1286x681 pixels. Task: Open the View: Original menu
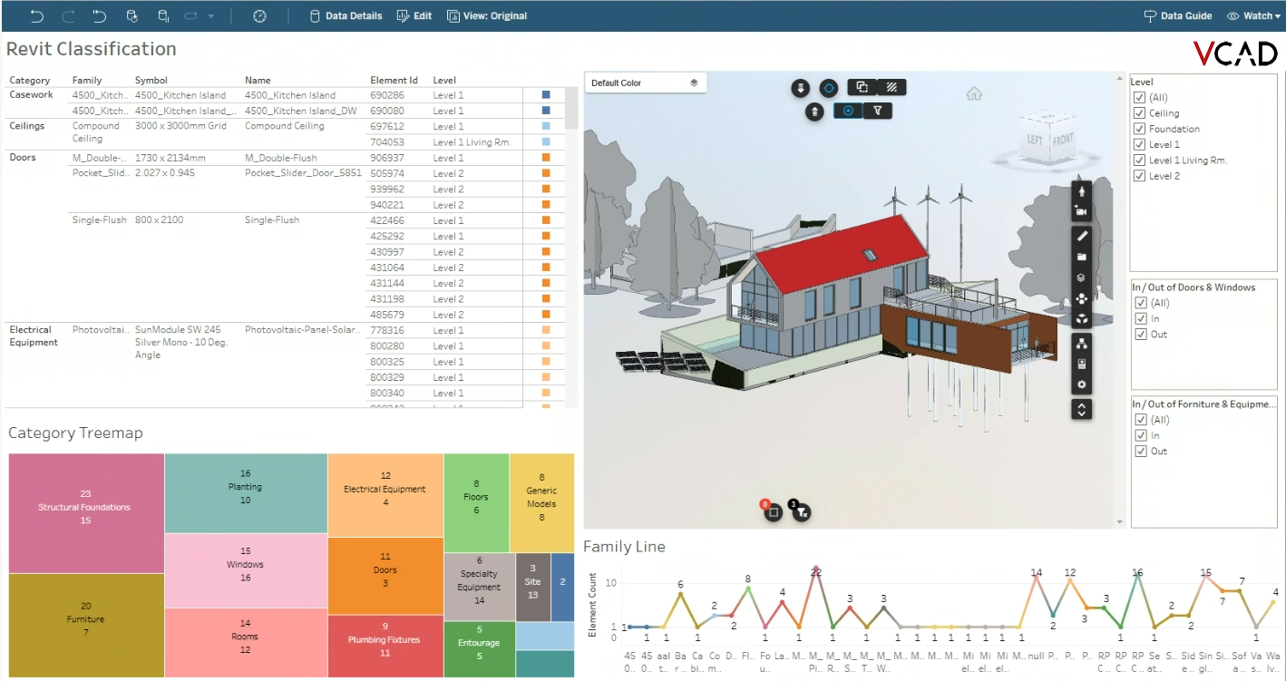pos(487,15)
